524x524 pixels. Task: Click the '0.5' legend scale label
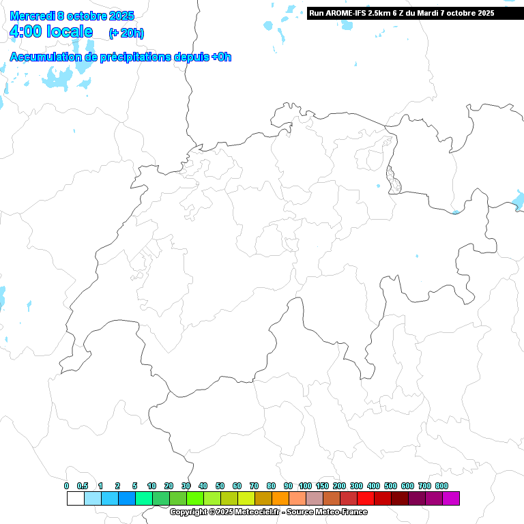coord(83,486)
